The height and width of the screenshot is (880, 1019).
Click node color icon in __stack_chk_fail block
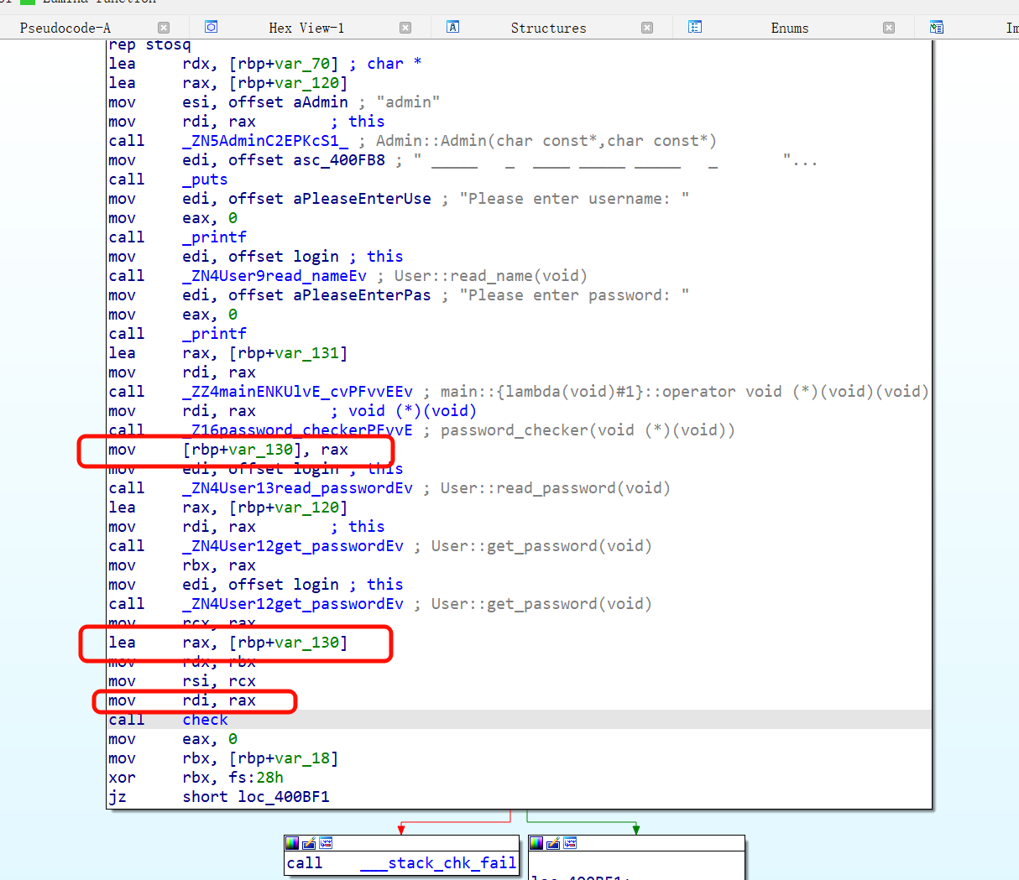click(x=292, y=843)
